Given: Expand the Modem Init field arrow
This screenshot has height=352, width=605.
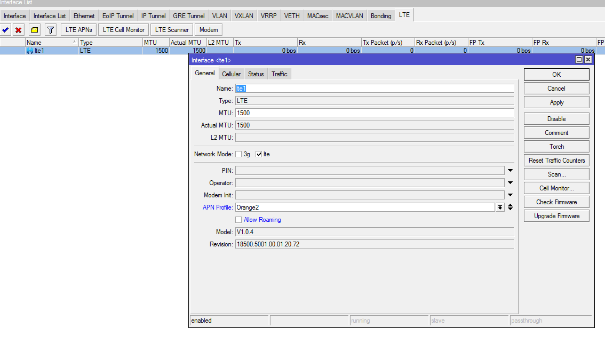Looking at the screenshot, I should click(x=510, y=195).
